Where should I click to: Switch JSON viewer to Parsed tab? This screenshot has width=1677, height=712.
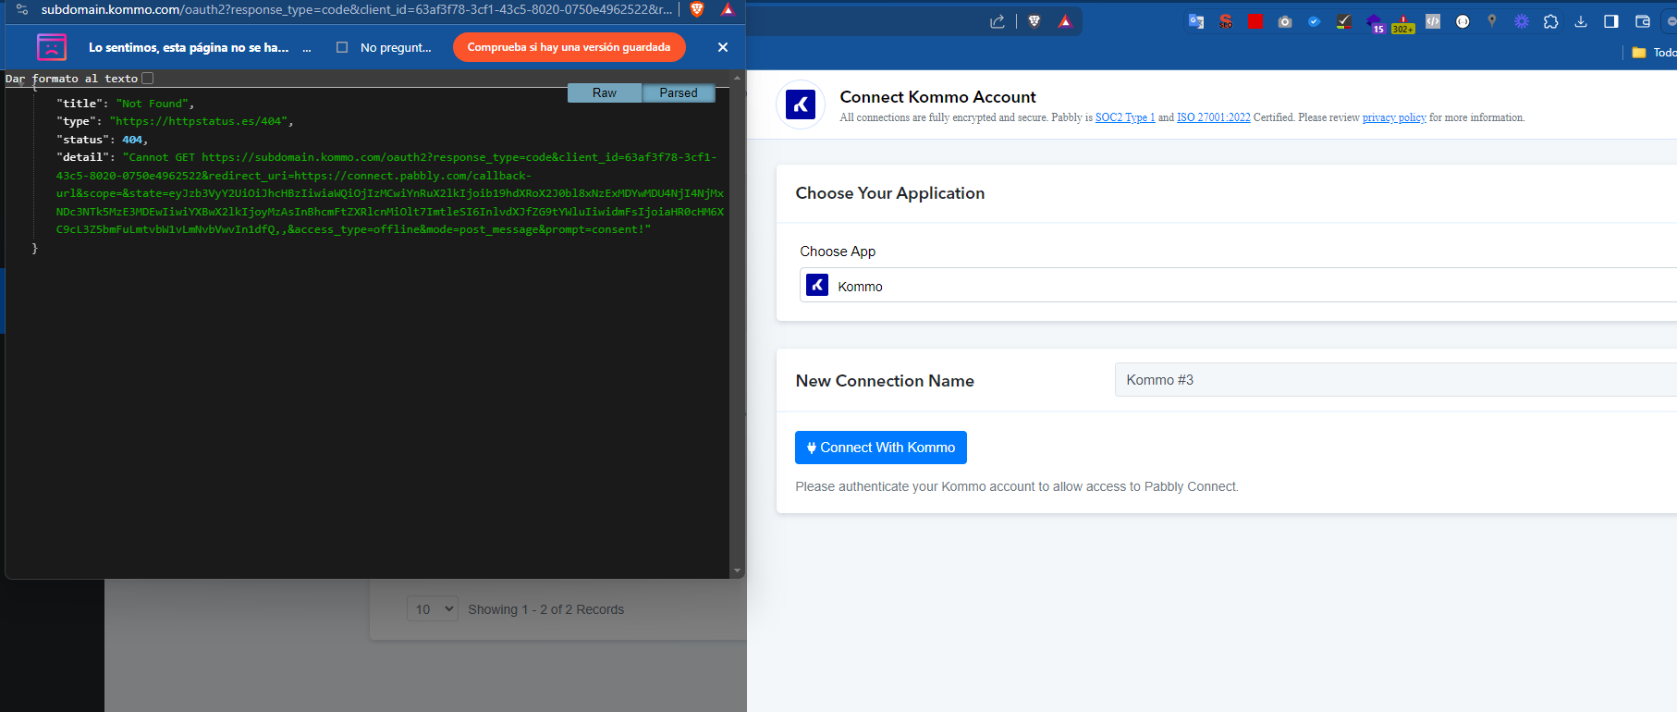[x=679, y=92]
